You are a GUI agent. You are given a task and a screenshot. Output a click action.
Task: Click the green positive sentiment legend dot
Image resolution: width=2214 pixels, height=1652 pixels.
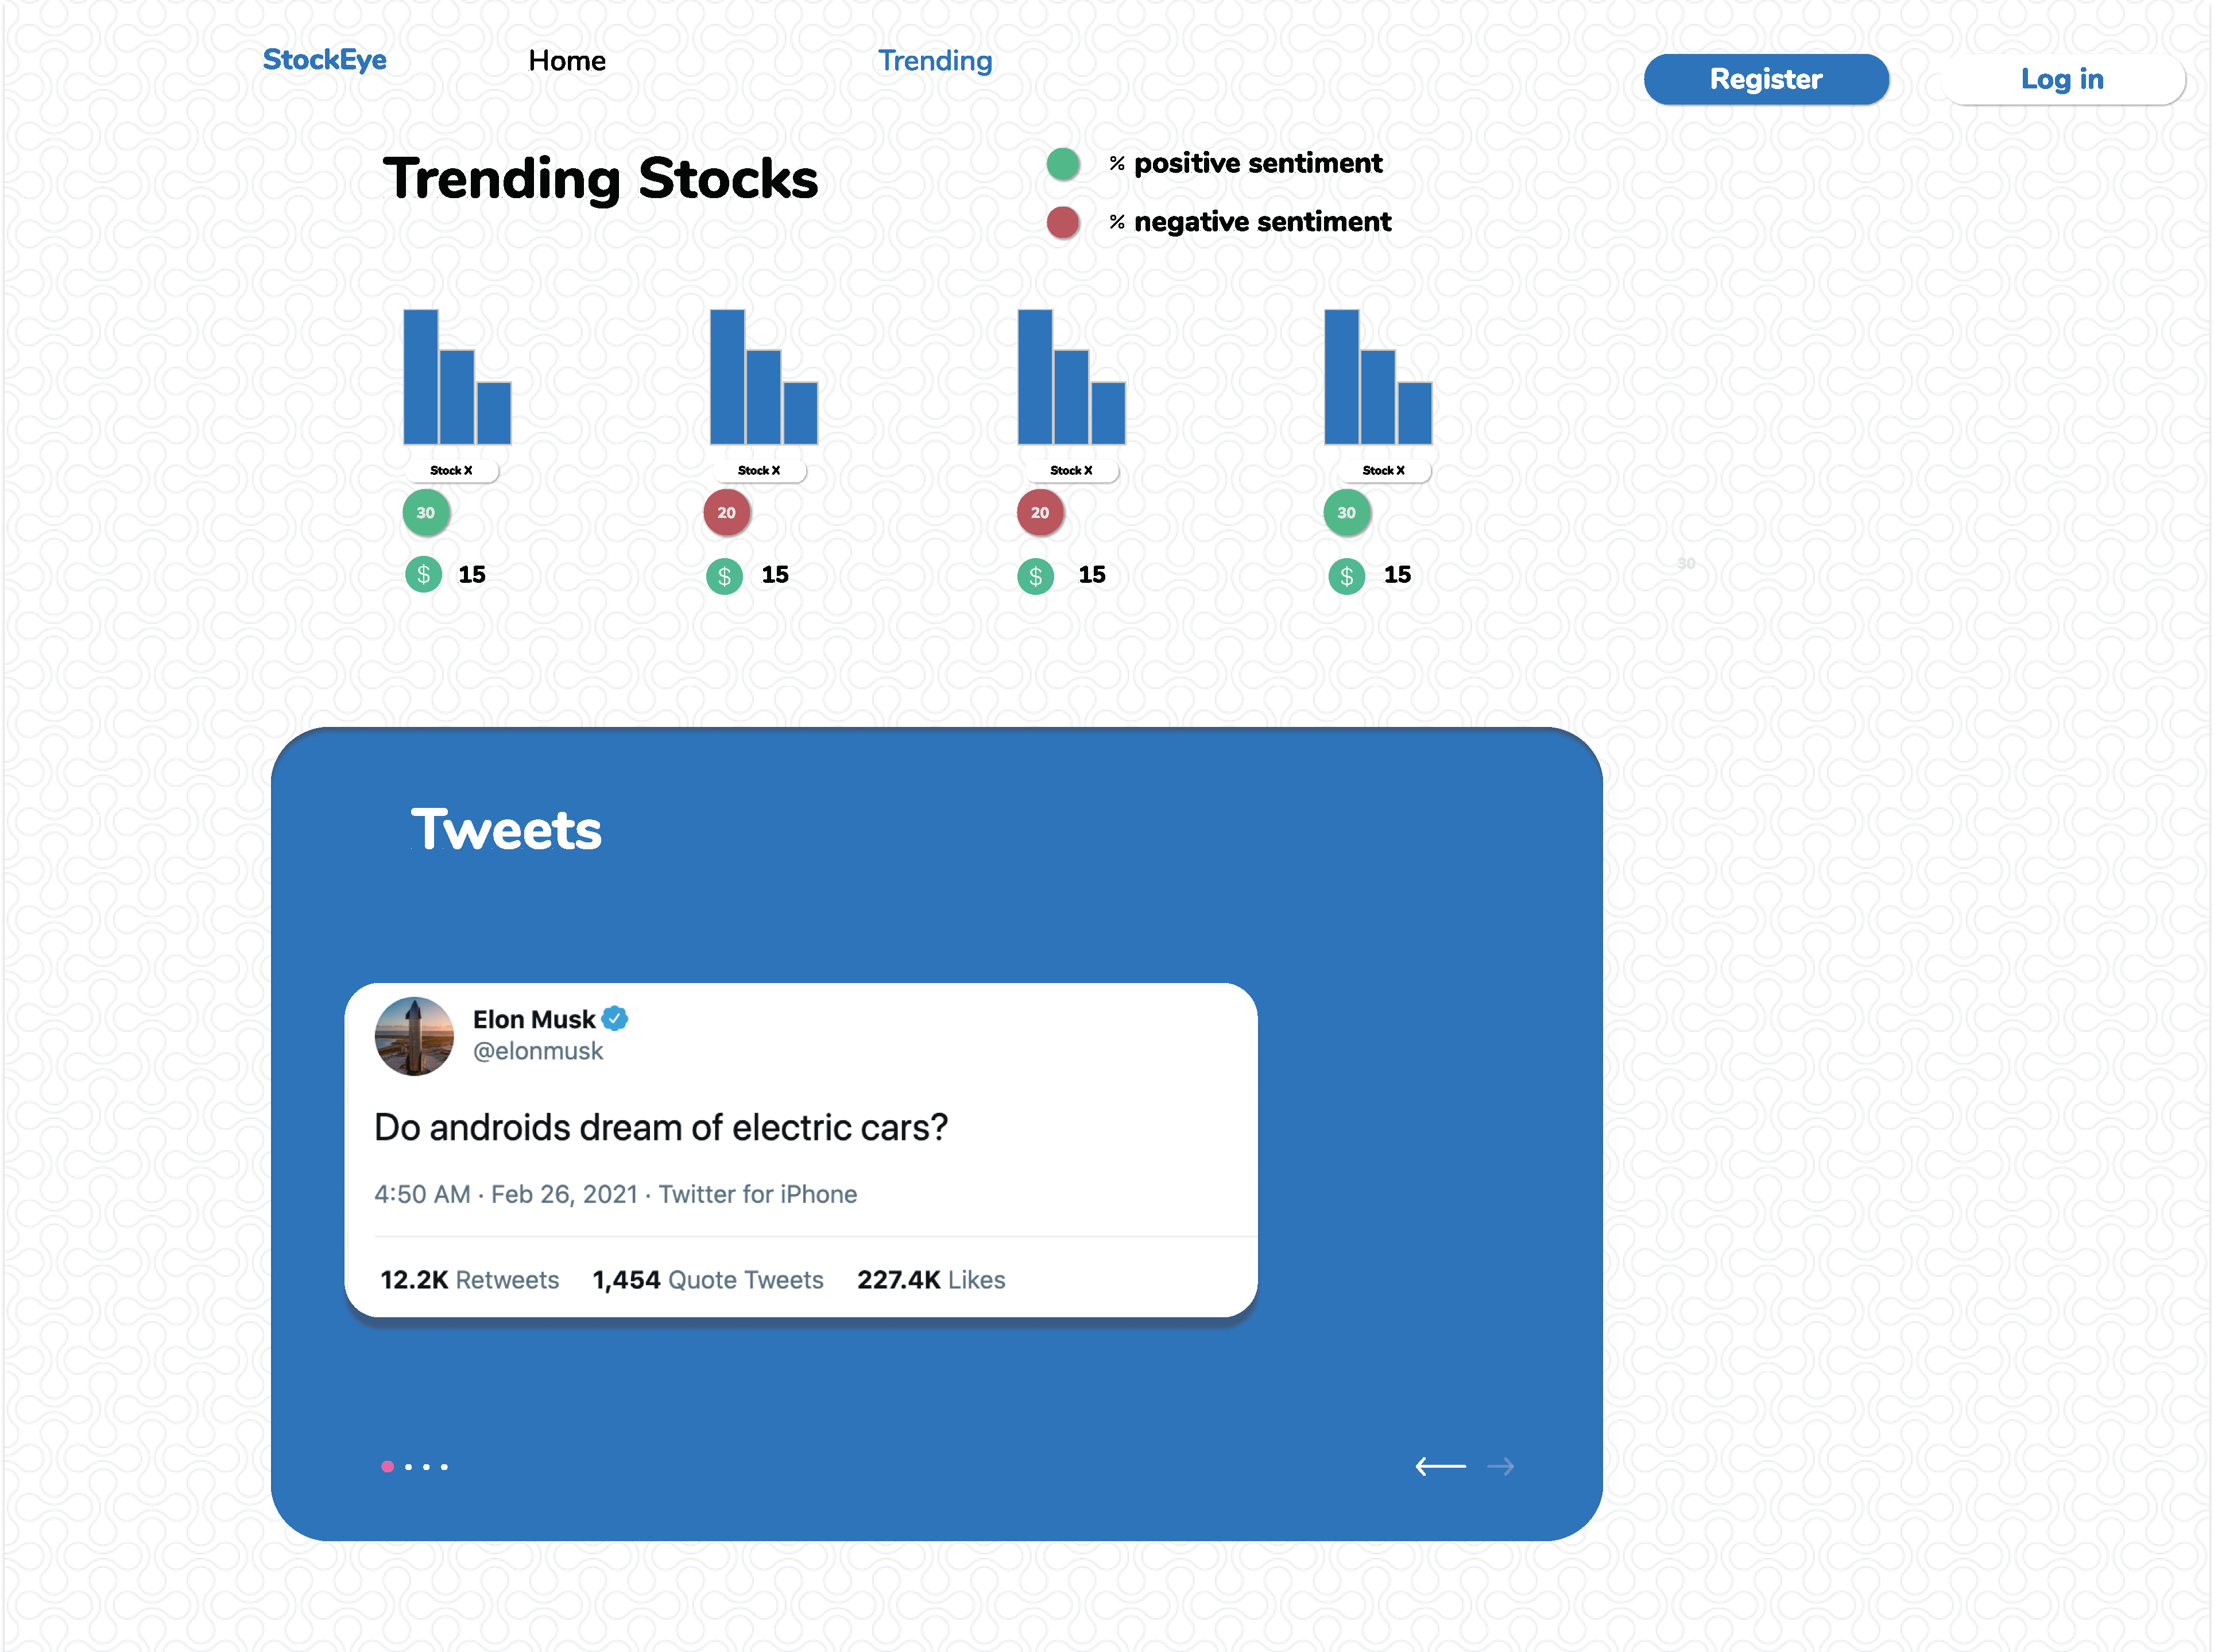(1062, 163)
